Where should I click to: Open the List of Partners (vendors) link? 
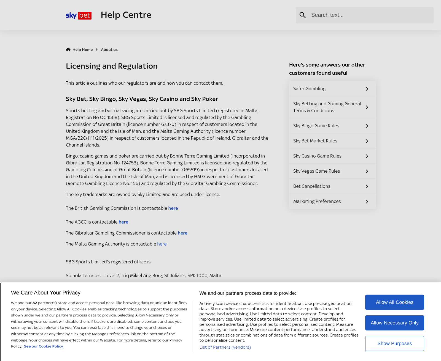coord(225,347)
